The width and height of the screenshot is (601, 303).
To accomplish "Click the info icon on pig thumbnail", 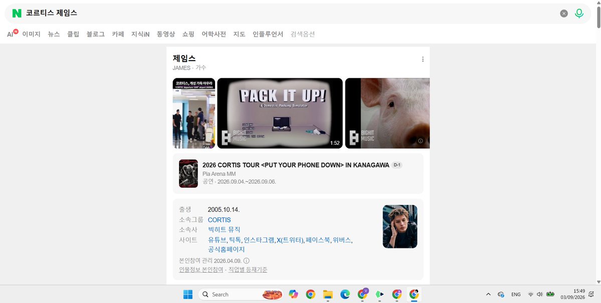I will [x=421, y=141].
